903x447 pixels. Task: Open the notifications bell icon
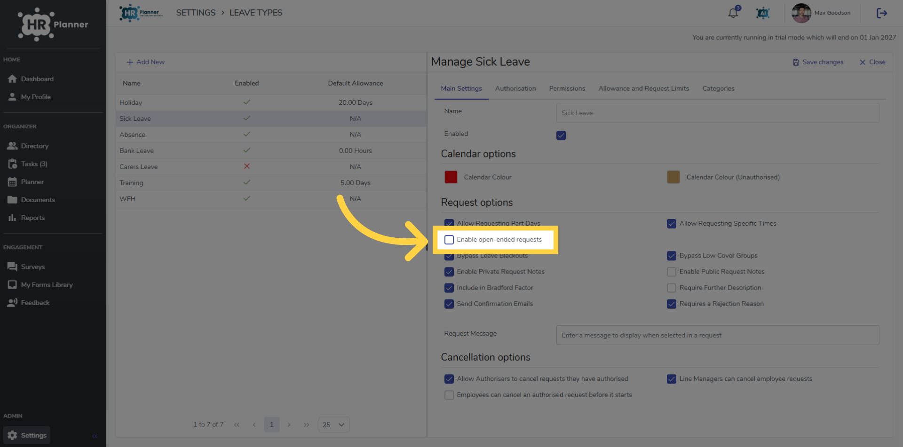pos(733,13)
